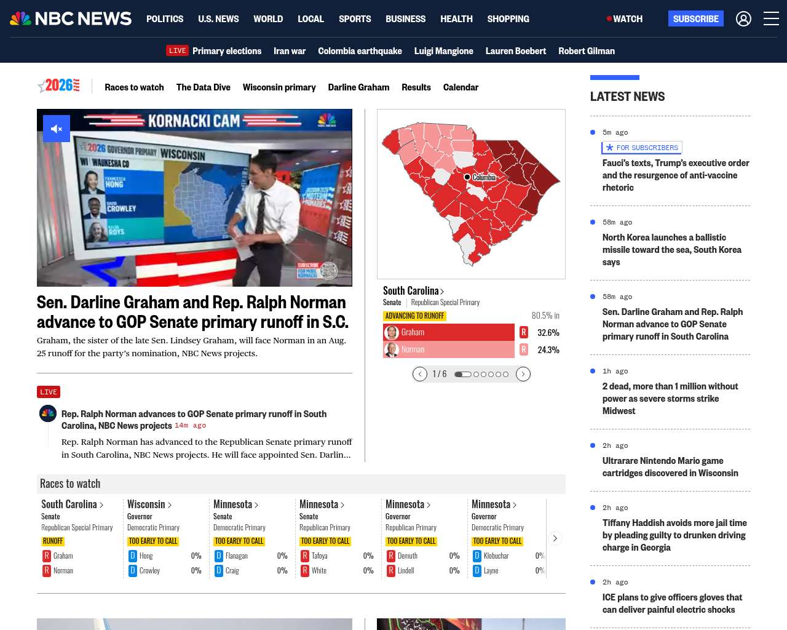Go to next race in carousel
Viewport: 787px width, 630px height.
(523, 374)
